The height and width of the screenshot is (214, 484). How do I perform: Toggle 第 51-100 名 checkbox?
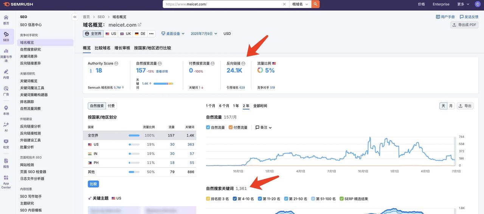[x=313, y=198]
